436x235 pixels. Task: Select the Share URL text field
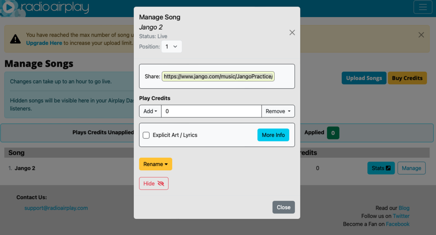218,76
